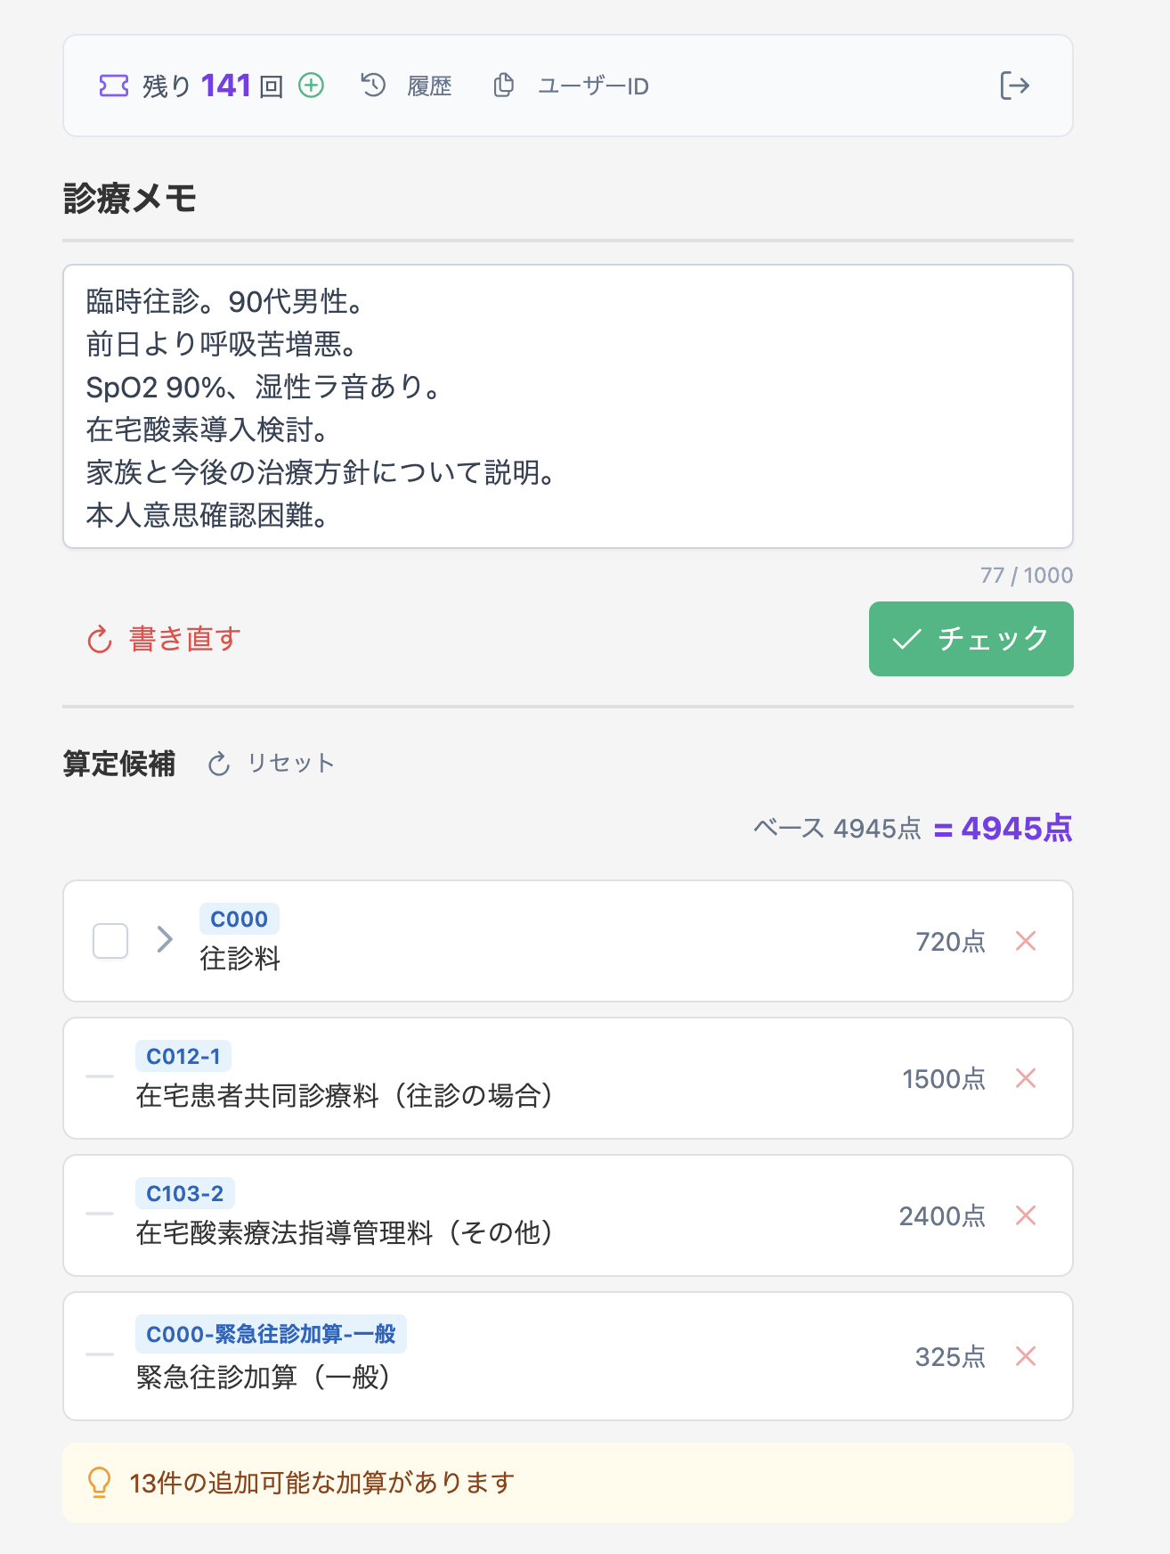
Task: Click the logout icon
Action: 1014,86
